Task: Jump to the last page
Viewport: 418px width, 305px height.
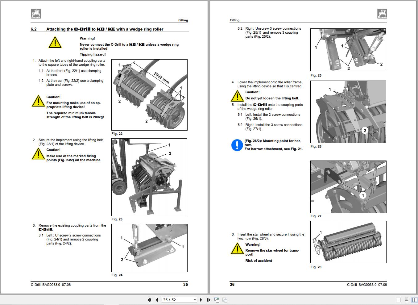Action: point(209,300)
